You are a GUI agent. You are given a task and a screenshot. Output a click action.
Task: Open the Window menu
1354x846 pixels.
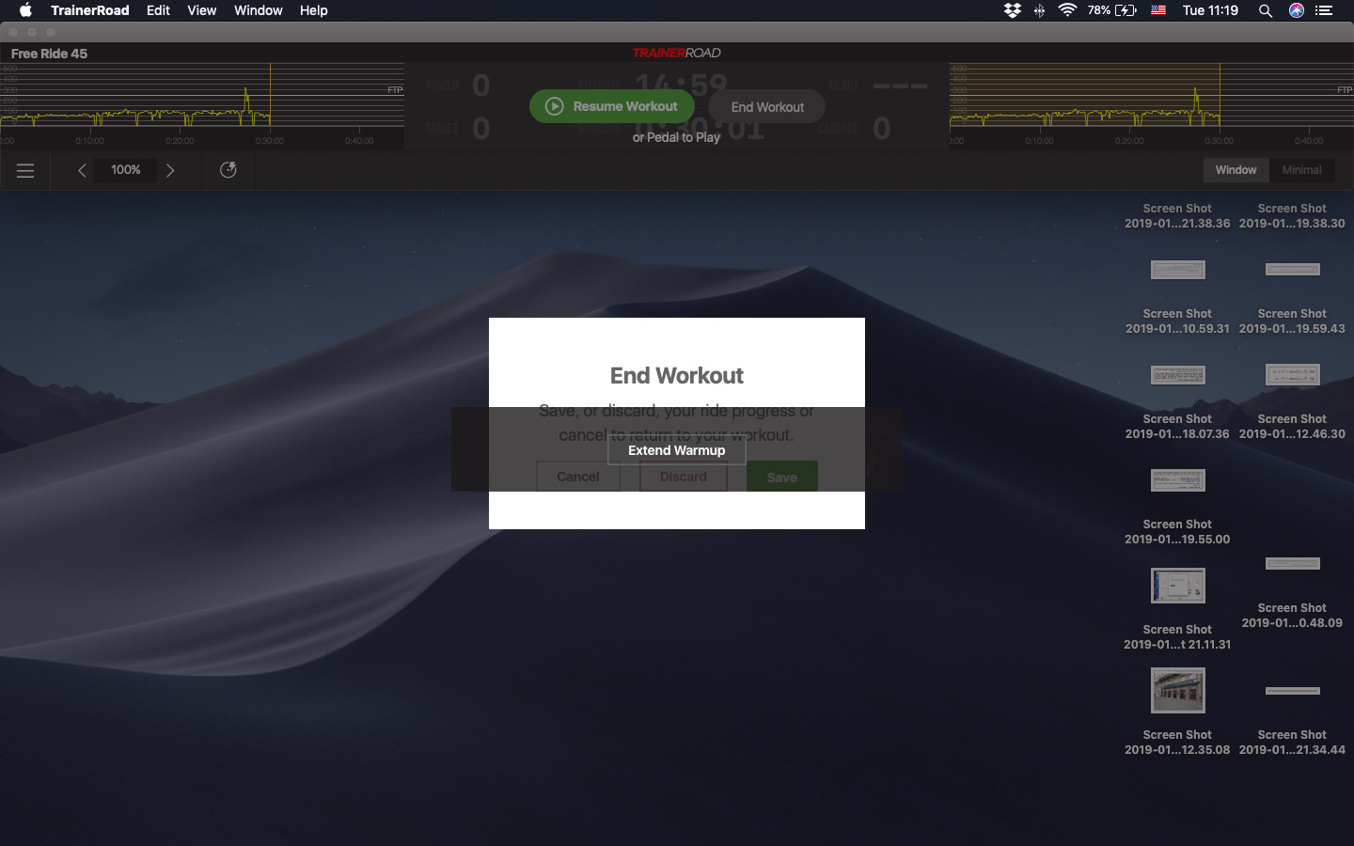pyautogui.click(x=259, y=10)
